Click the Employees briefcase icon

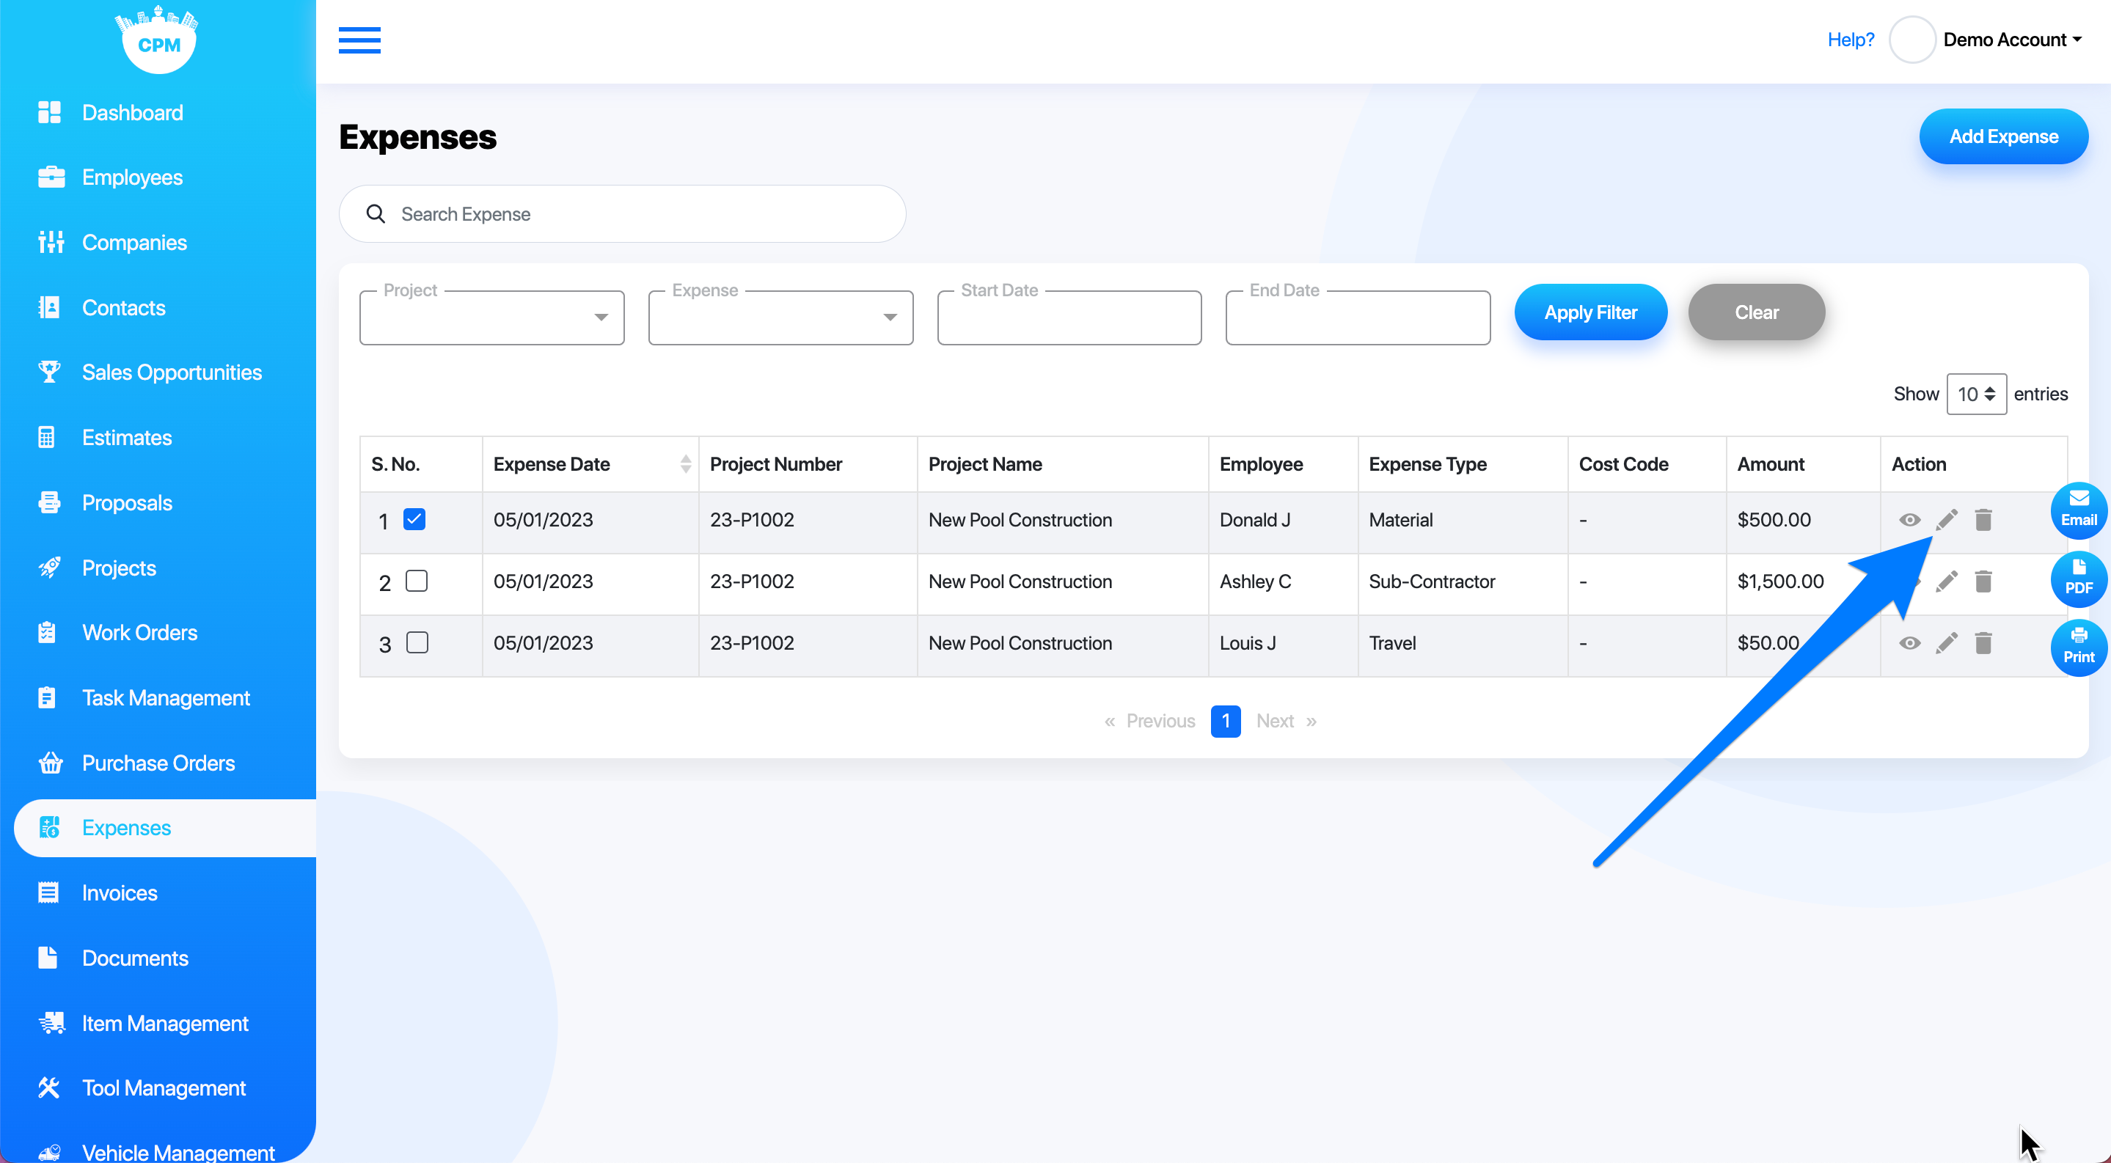click(x=51, y=177)
